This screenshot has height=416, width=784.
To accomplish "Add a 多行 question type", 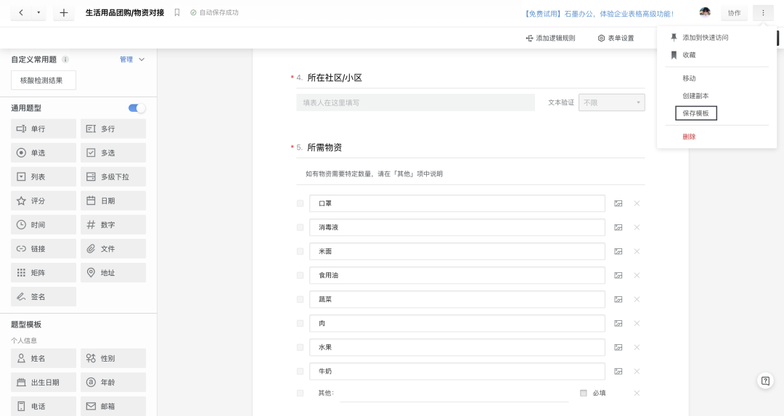I will [113, 129].
